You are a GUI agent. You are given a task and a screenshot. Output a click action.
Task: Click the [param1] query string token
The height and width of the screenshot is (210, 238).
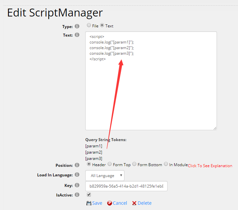pyautogui.click(x=93, y=146)
